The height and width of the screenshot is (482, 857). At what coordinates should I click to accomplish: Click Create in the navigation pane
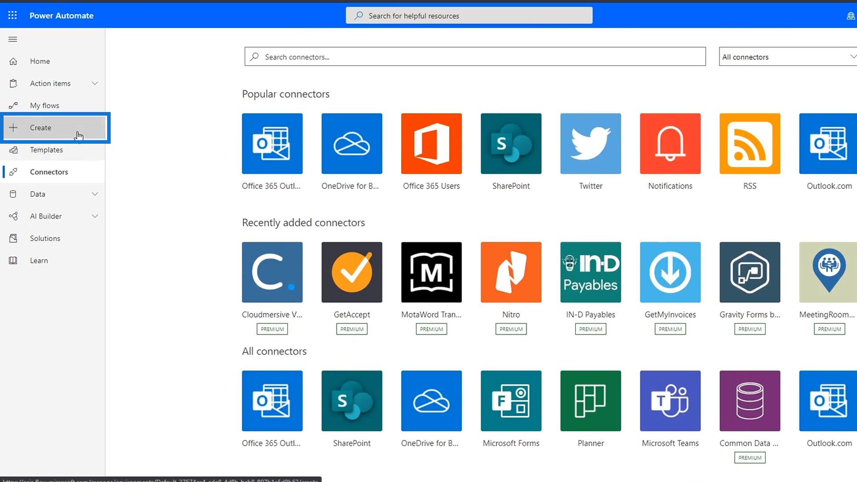pos(40,128)
